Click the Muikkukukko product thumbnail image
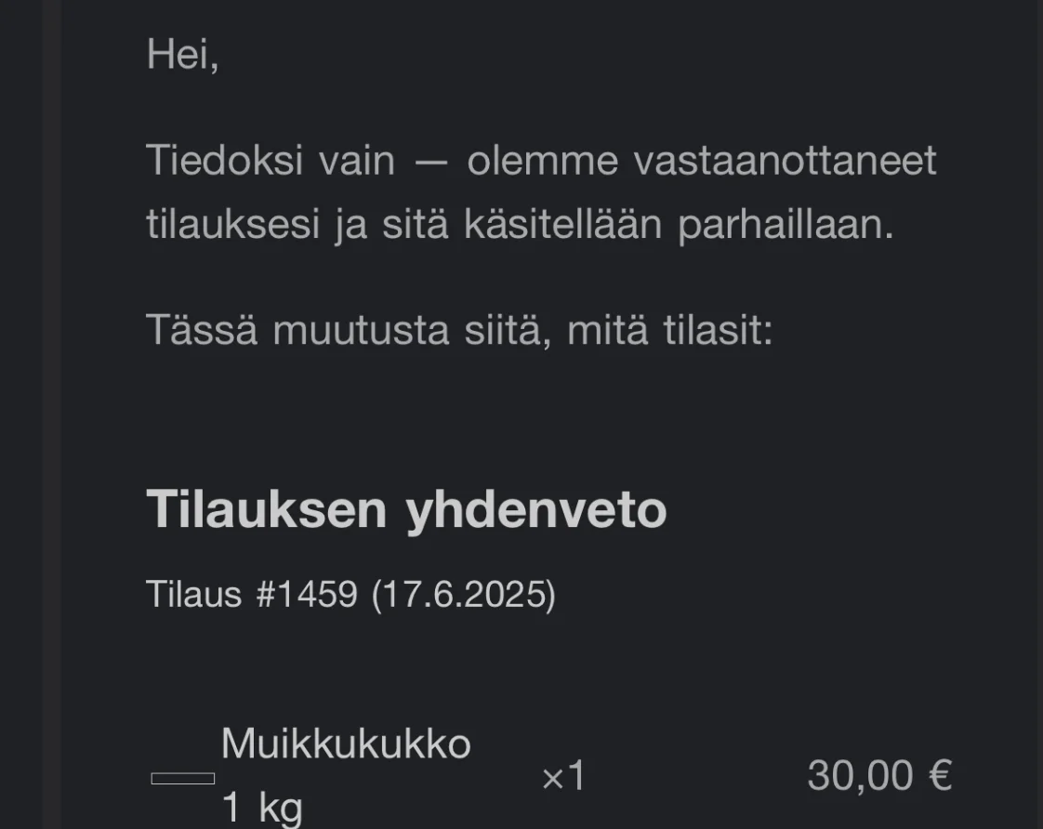 tap(183, 778)
